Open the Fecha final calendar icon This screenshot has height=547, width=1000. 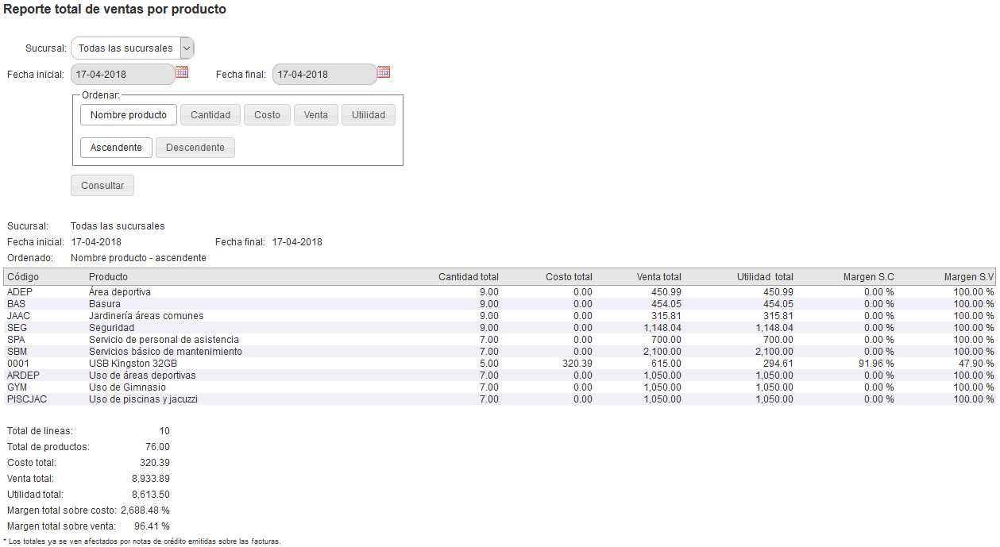[x=384, y=72]
